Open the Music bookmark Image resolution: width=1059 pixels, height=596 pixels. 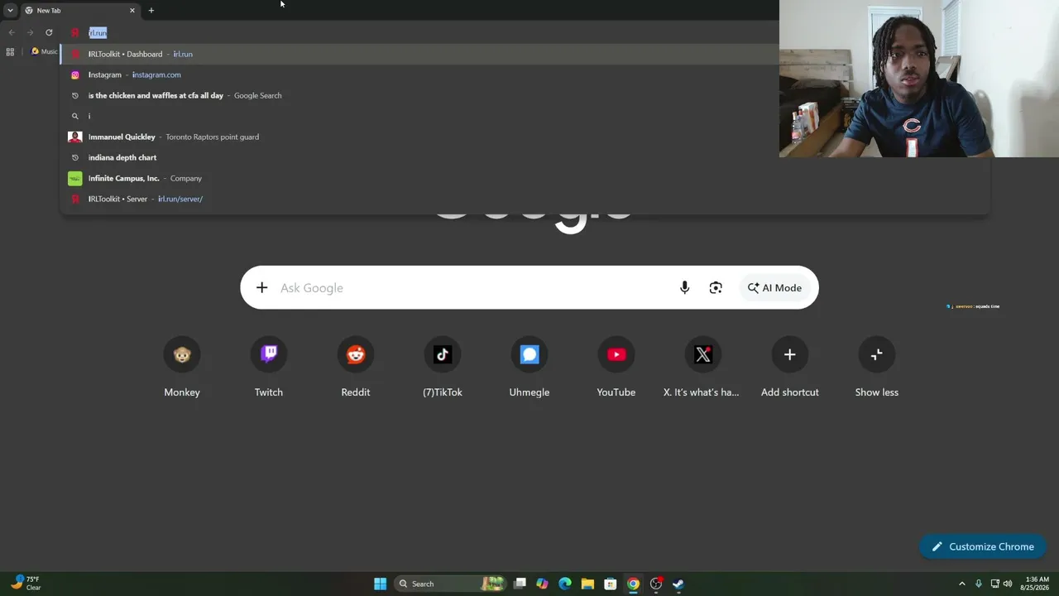click(x=44, y=51)
